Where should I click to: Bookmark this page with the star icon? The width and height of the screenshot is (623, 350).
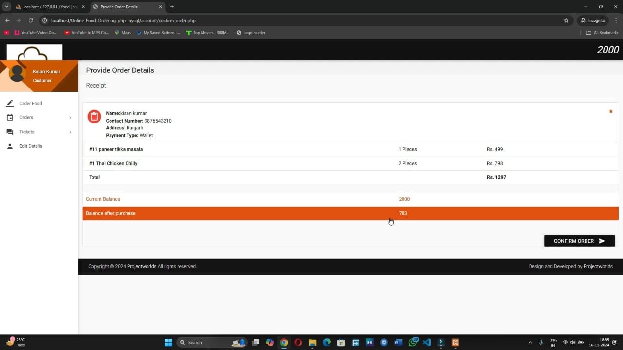click(566, 21)
